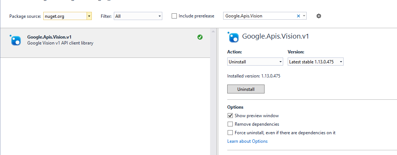Click the Uninstall button
Viewport: 397px width, 155px height.
click(246, 89)
